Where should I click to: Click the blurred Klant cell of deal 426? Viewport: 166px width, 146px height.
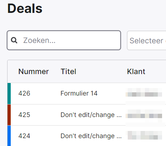tap(144, 92)
